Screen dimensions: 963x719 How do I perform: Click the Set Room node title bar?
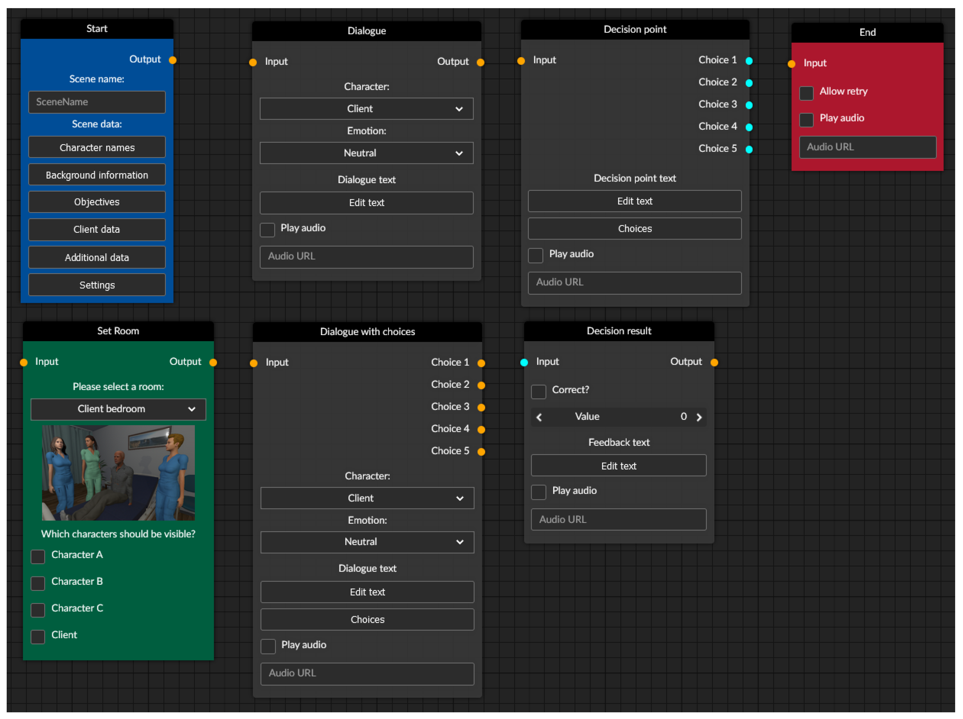[118, 331]
